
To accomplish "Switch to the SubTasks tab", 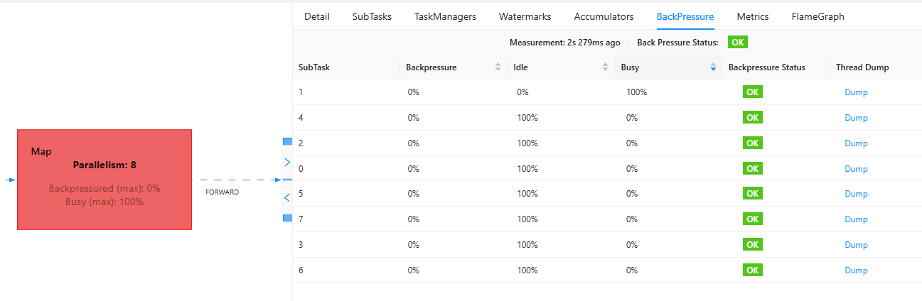I will 372,16.
